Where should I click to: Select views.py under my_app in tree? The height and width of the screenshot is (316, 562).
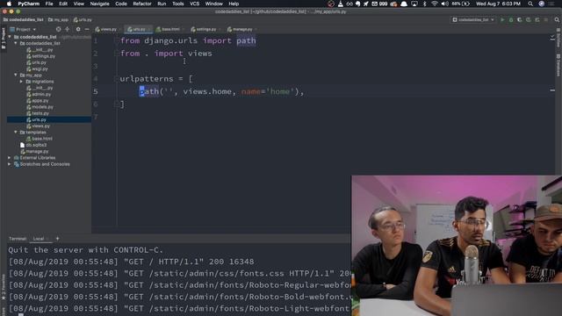(x=40, y=126)
